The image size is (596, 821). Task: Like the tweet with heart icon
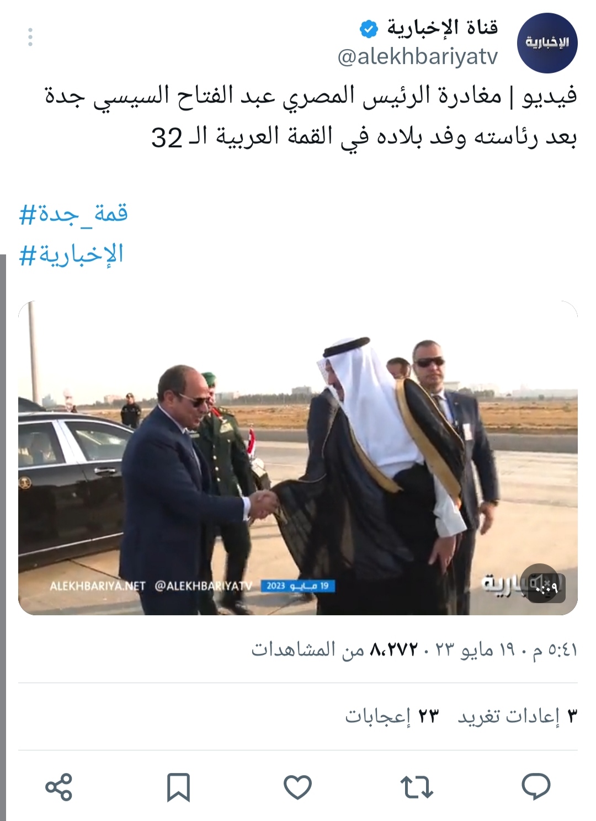point(297,787)
